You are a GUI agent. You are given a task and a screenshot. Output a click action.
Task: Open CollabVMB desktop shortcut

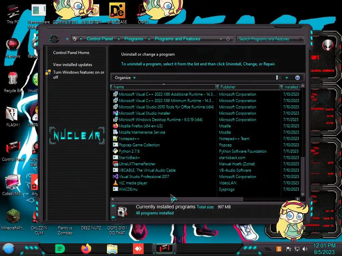[x=13, y=185]
